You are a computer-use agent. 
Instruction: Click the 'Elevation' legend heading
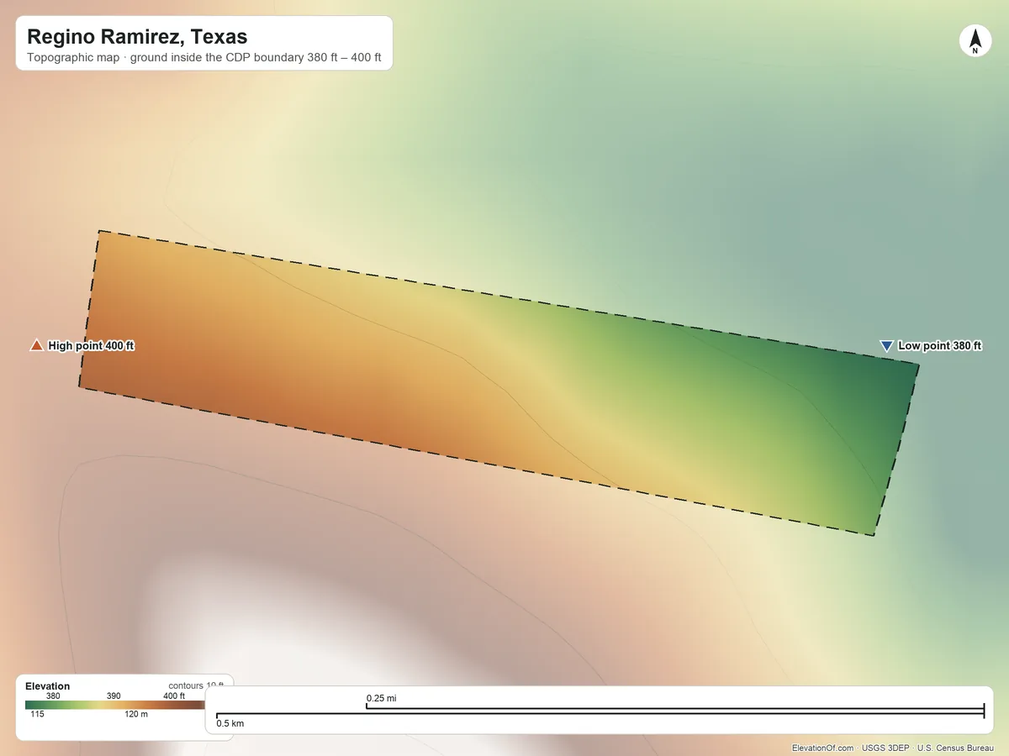coord(48,686)
